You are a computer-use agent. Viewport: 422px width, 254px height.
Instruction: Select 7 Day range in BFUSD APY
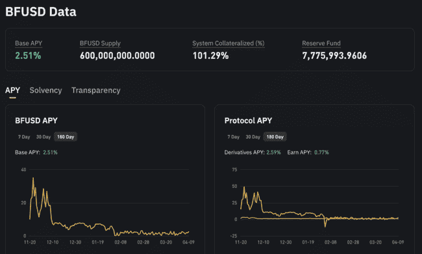tap(24, 137)
